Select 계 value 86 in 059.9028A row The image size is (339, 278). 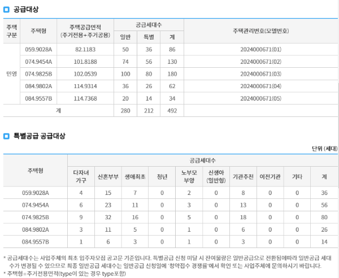point(172,50)
